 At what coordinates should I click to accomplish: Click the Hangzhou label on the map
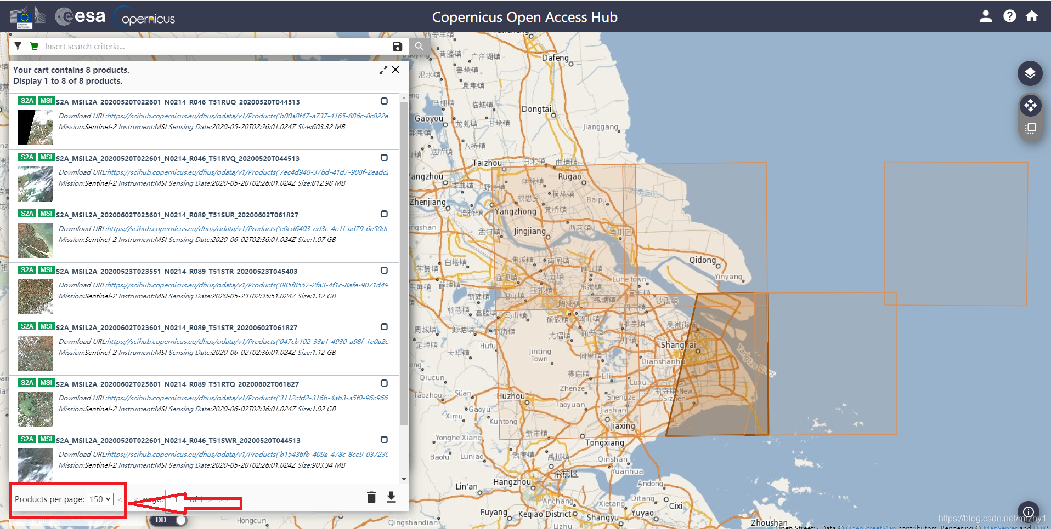click(512, 482)
